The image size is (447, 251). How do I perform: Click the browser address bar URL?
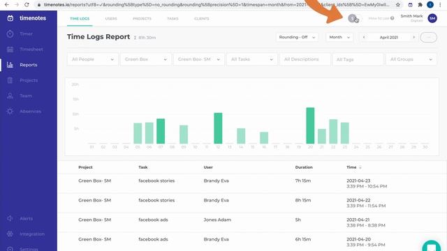217,5
